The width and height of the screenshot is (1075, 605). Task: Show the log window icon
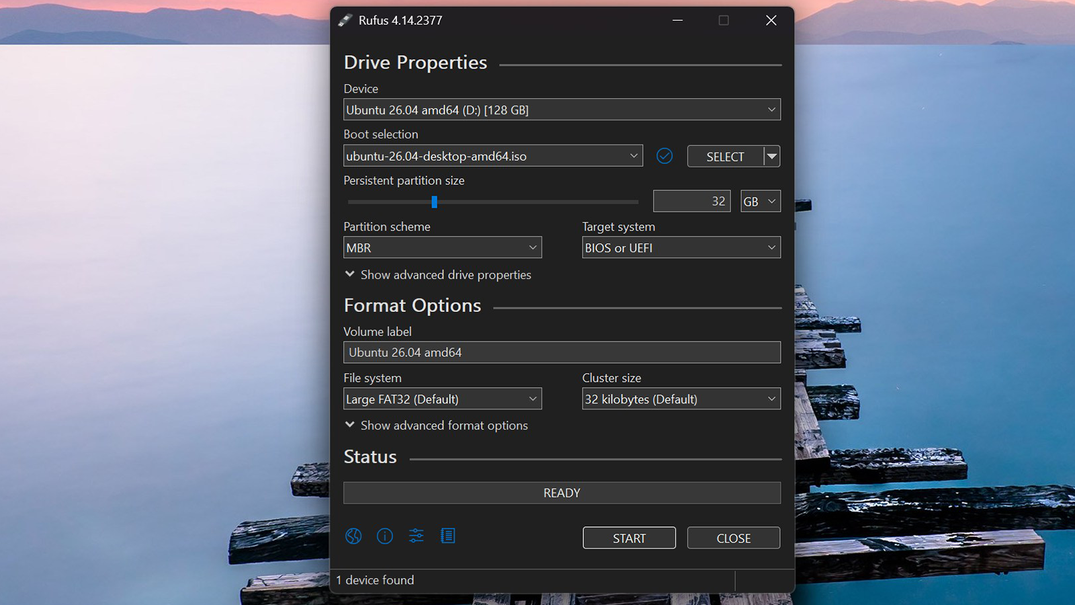click(447, 536)
